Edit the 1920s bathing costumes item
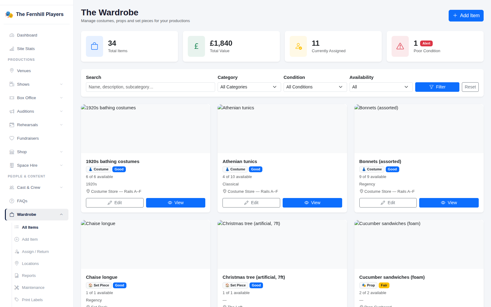The width and height of the screenshot is (491, 307). click(x=114, y=203)
